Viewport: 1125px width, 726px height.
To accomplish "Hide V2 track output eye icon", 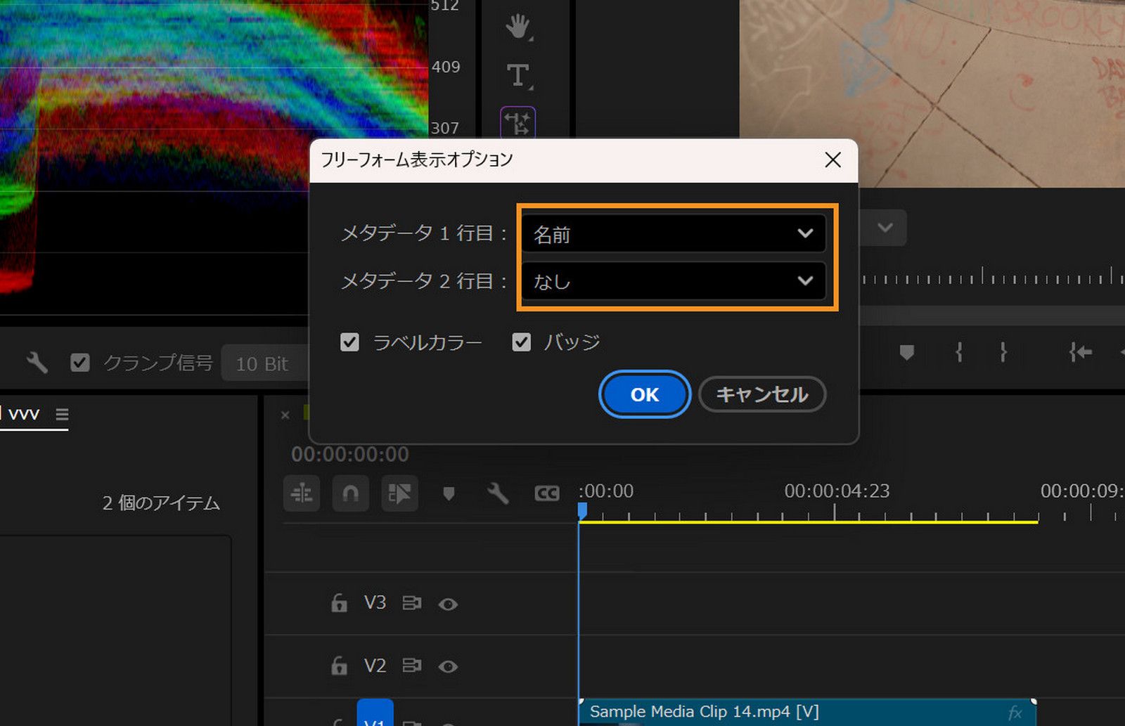I will 448,666.
